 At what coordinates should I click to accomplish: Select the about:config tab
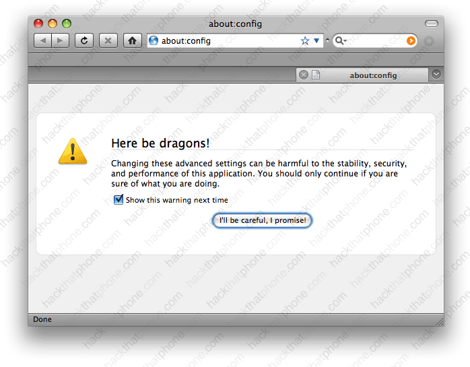(372, 75)
